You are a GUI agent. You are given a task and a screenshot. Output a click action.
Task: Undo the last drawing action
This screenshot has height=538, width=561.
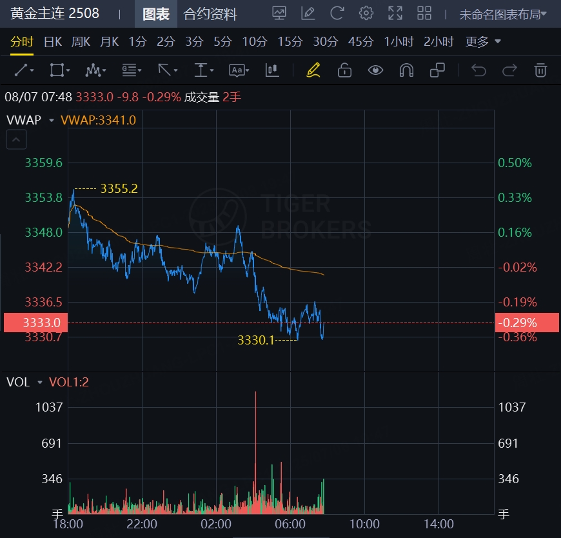(x=478, y=70)
